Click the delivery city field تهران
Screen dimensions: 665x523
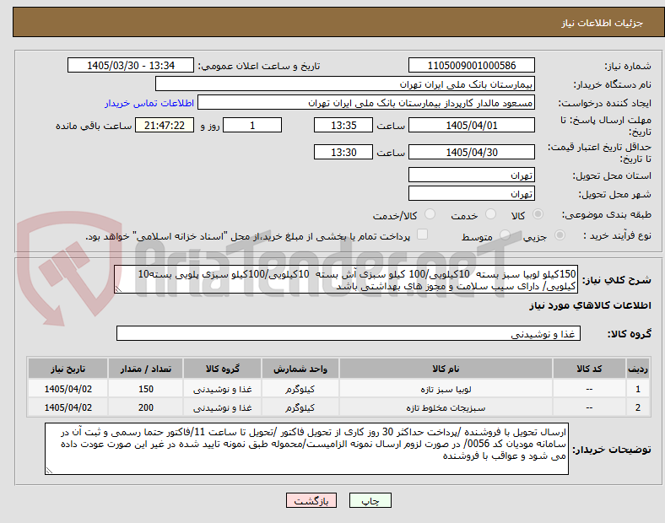point(471,194)
